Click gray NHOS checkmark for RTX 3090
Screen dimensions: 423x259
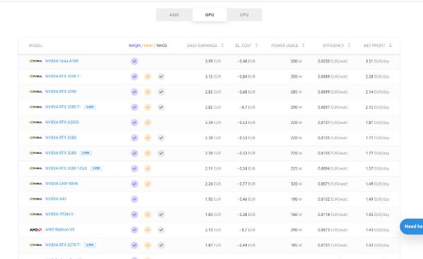[161, 92]
